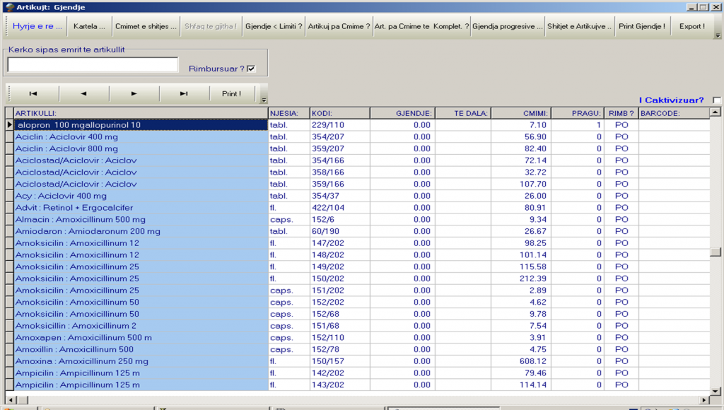Screen dimensions: 724x410
Task: Click the vertical scrollbar up arrow
Action: [x=716, y=112]
